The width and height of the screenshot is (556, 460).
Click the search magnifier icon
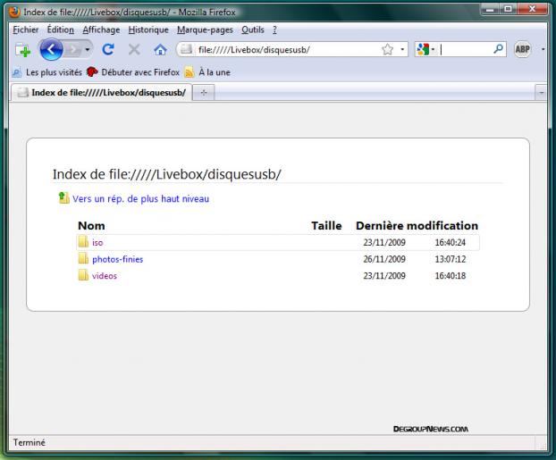point(498,50)
